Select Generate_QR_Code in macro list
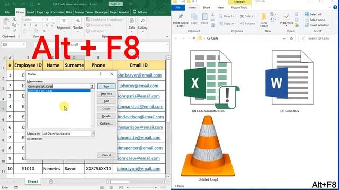This screenshot has height=190, width=339. 59,91
